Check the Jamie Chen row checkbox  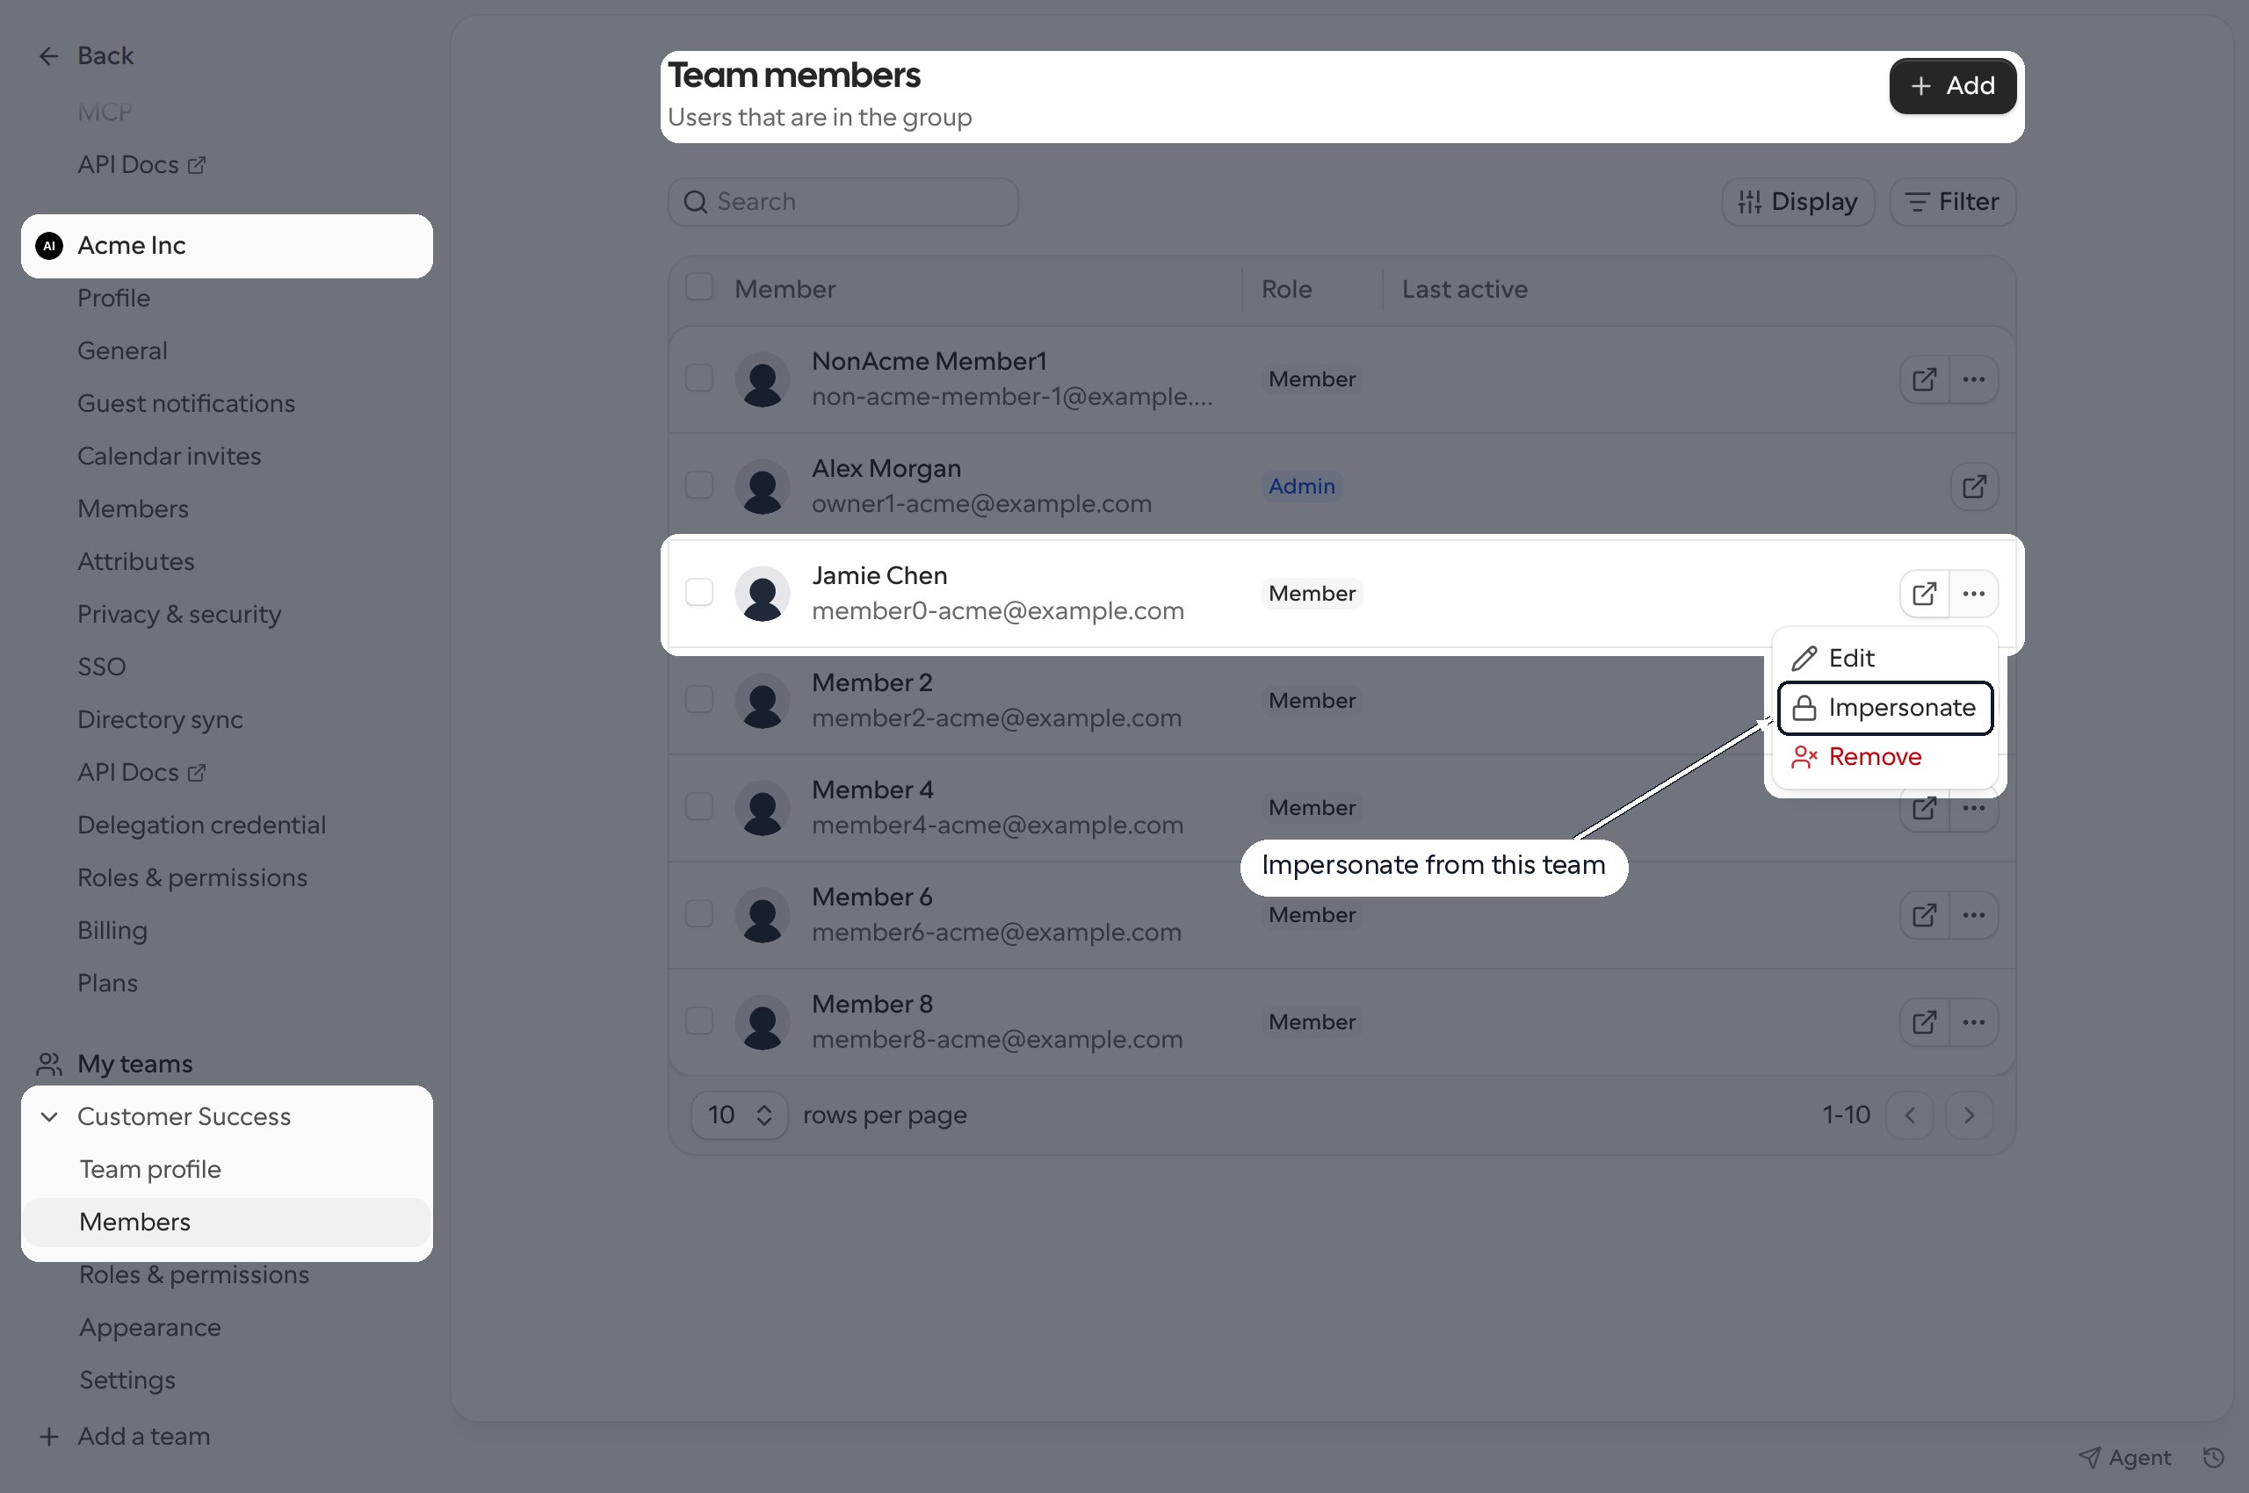point(699,592)
